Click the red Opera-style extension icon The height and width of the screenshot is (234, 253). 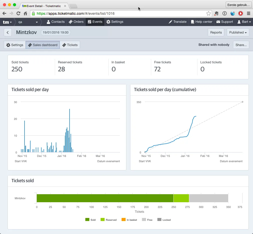coord(240,14)
